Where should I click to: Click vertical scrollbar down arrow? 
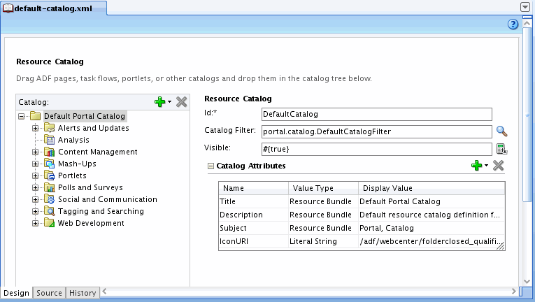[527, 282]
